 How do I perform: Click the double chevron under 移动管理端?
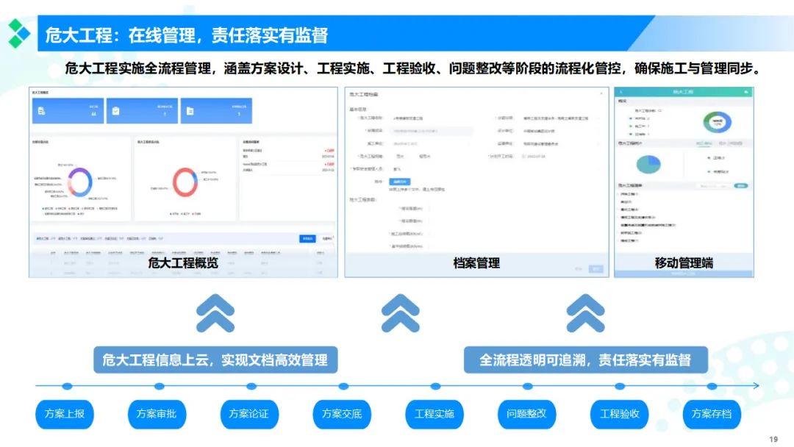tap(585, 313)
